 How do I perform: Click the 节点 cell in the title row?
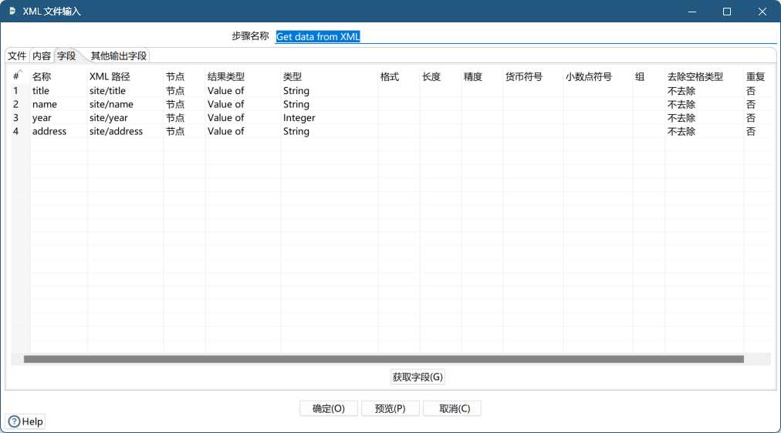[184, 90]
